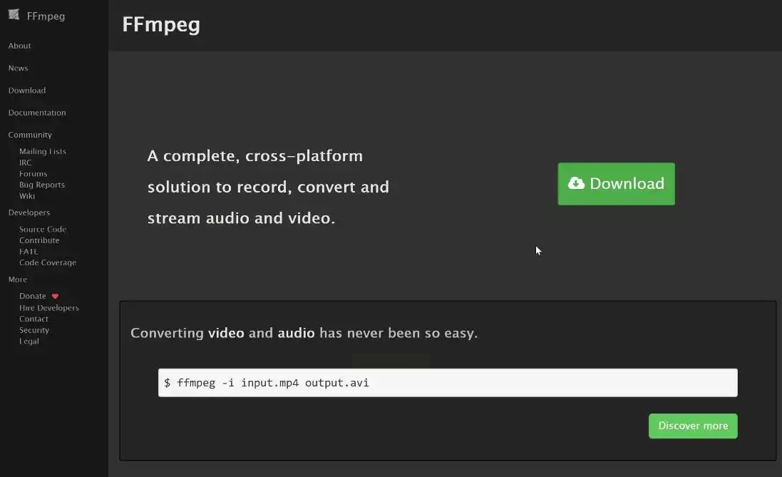Select Community in the sidebar
Image resolution: width=782 pixels, height=477 pixels.
click(30, 135)
